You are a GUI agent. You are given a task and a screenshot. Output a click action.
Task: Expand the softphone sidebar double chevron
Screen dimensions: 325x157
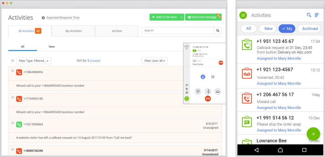pyautogui.click(x=187, y=67)
